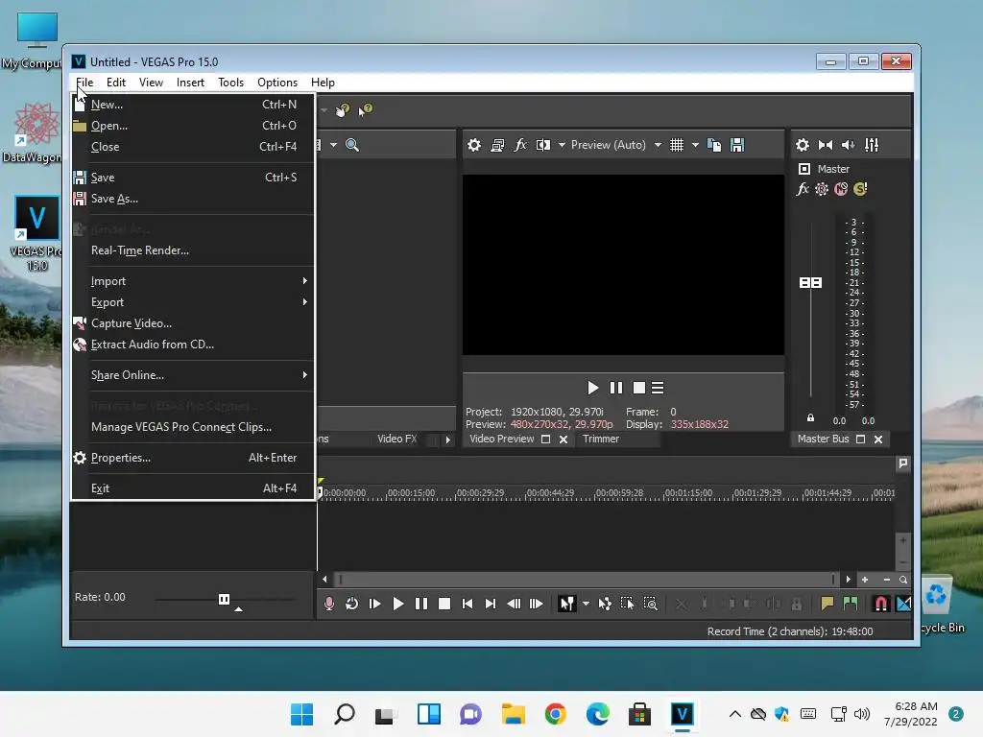The width and height of the screenshot is (983, 737).
Task: Stop timeline playback
Action: click(x=444, y=604)
